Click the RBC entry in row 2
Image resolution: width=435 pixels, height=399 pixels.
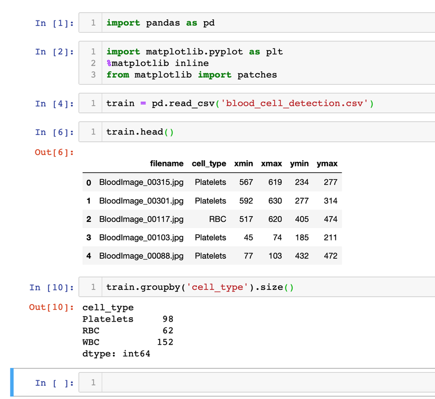tap(217, 219)
